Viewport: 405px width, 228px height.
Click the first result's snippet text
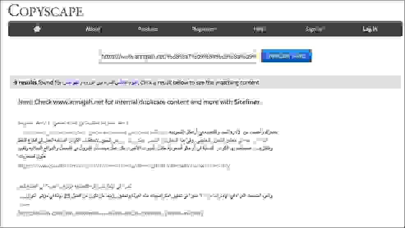tap(148, 144)
